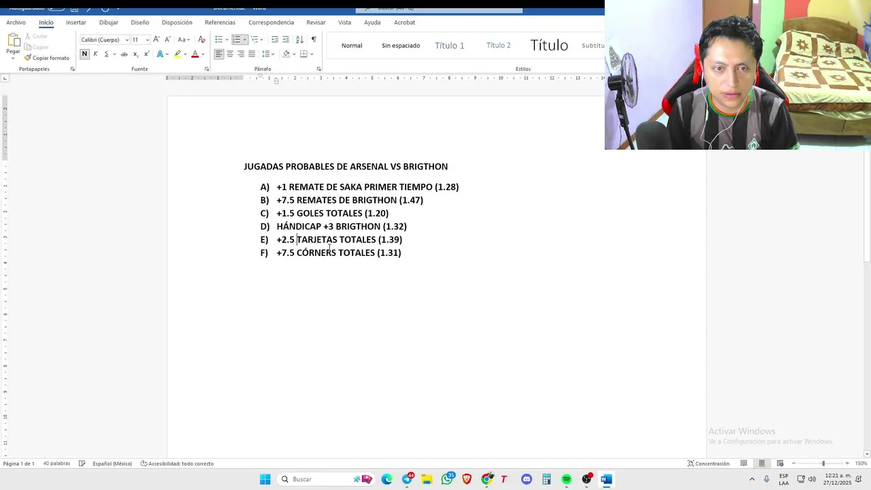Expand highlight color dropdown arrow
Image resolution: width=871 pixels, height=490 pixels.
(x=185, y=54)
